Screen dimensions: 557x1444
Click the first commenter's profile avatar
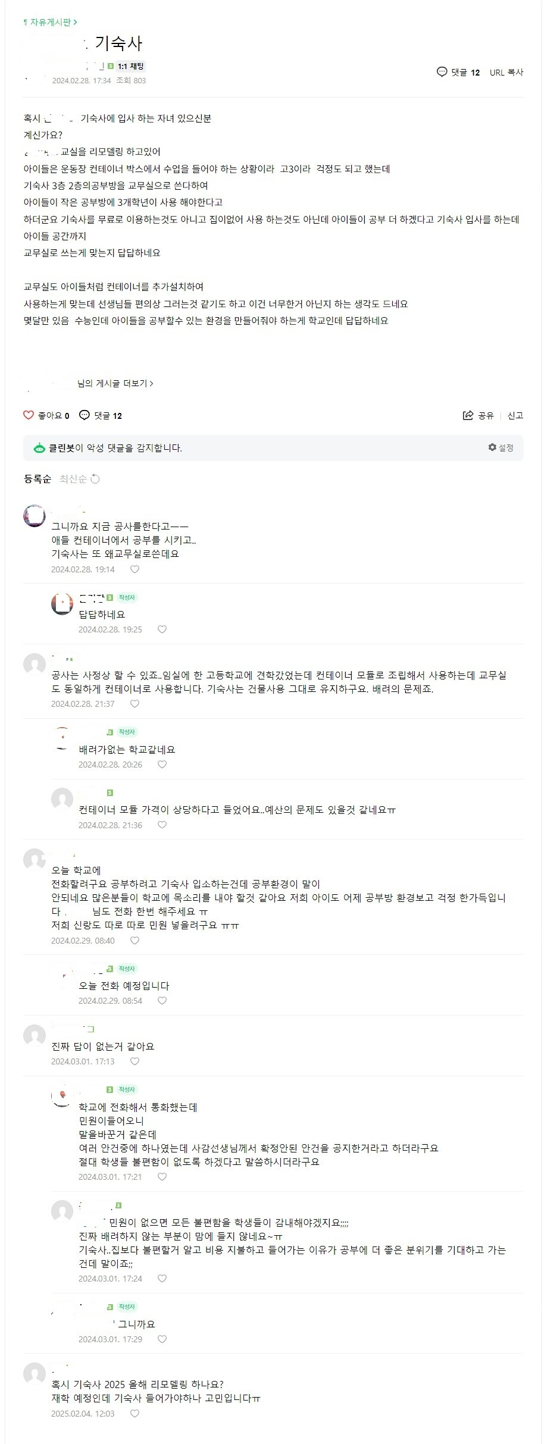point(35,516)
